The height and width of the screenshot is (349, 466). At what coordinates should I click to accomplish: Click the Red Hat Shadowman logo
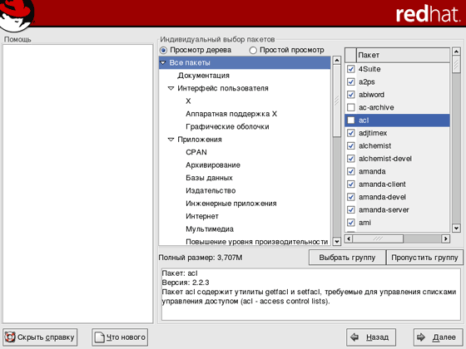click(17, 15)
